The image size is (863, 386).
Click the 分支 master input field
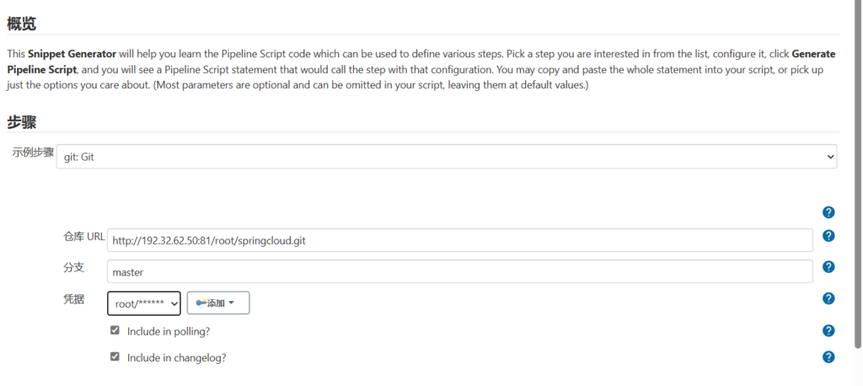click(459, 271)
